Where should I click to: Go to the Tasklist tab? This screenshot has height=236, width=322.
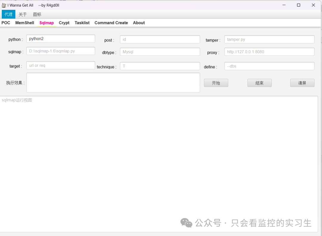[82, 23]
